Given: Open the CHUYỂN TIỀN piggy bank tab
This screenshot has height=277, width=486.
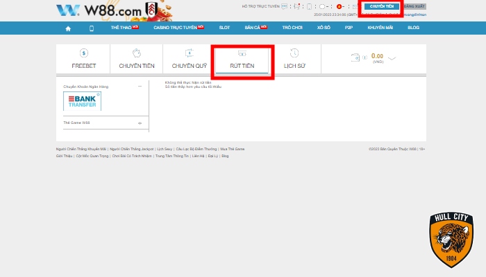Looking at the screenshot, I should [136, 59].
